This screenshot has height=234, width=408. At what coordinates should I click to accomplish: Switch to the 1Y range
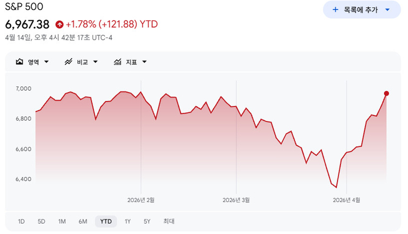(128, 222)
